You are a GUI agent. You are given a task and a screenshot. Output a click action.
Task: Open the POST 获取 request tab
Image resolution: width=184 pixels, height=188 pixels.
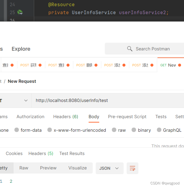(x=31, y=65)
